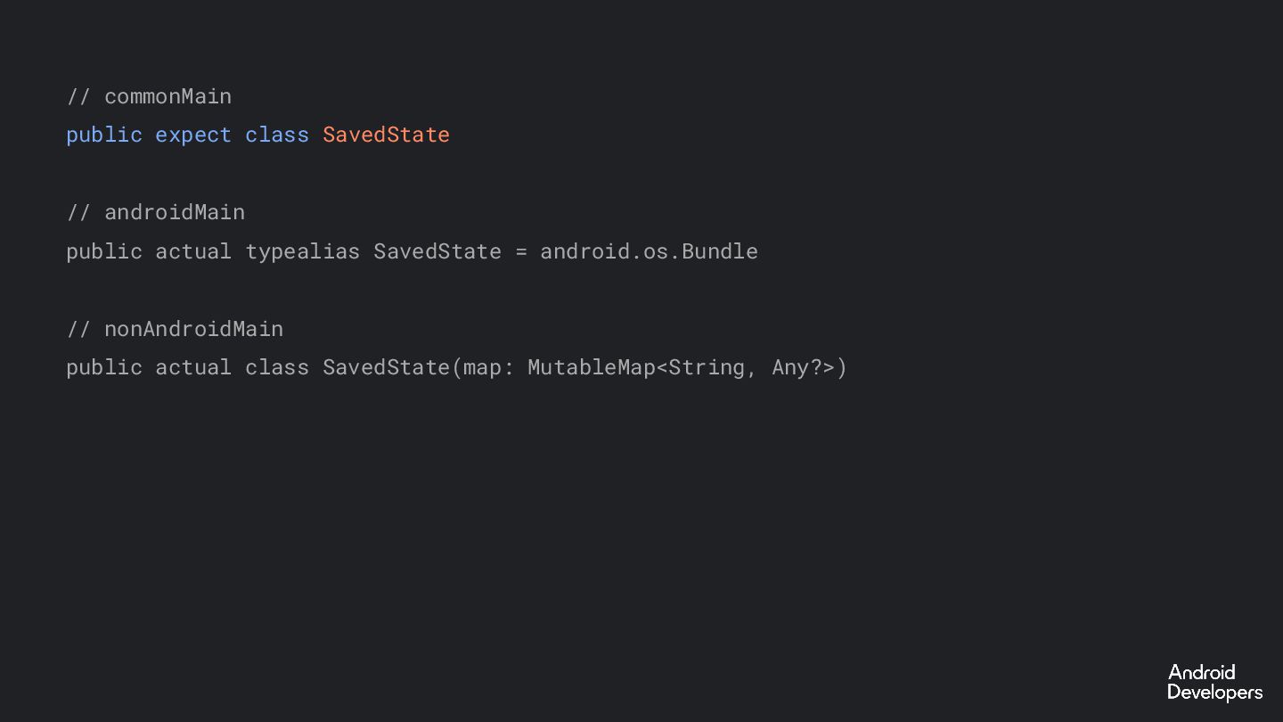This screenshot has height=722, width=1283.
Task: Click 'actual' in the nonAndroidMain declaration
Action: tap(193, 367)
